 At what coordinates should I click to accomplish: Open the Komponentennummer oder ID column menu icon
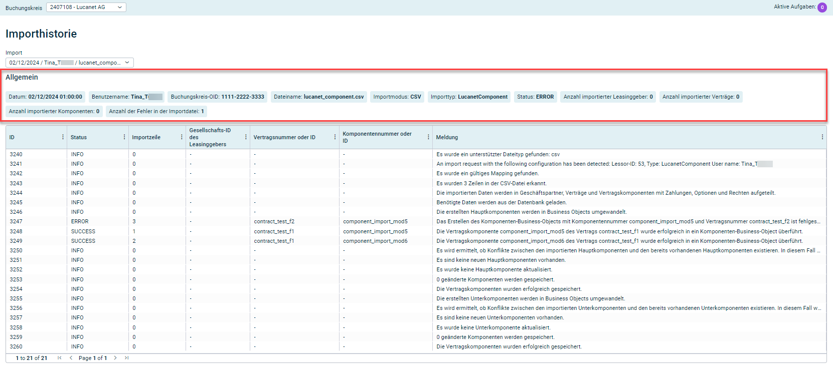pos(428,137)
